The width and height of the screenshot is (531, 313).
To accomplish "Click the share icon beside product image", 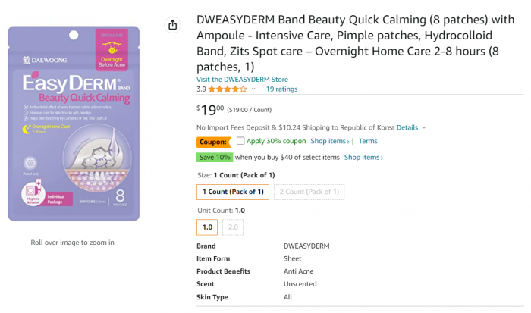I will coord(173,25).
